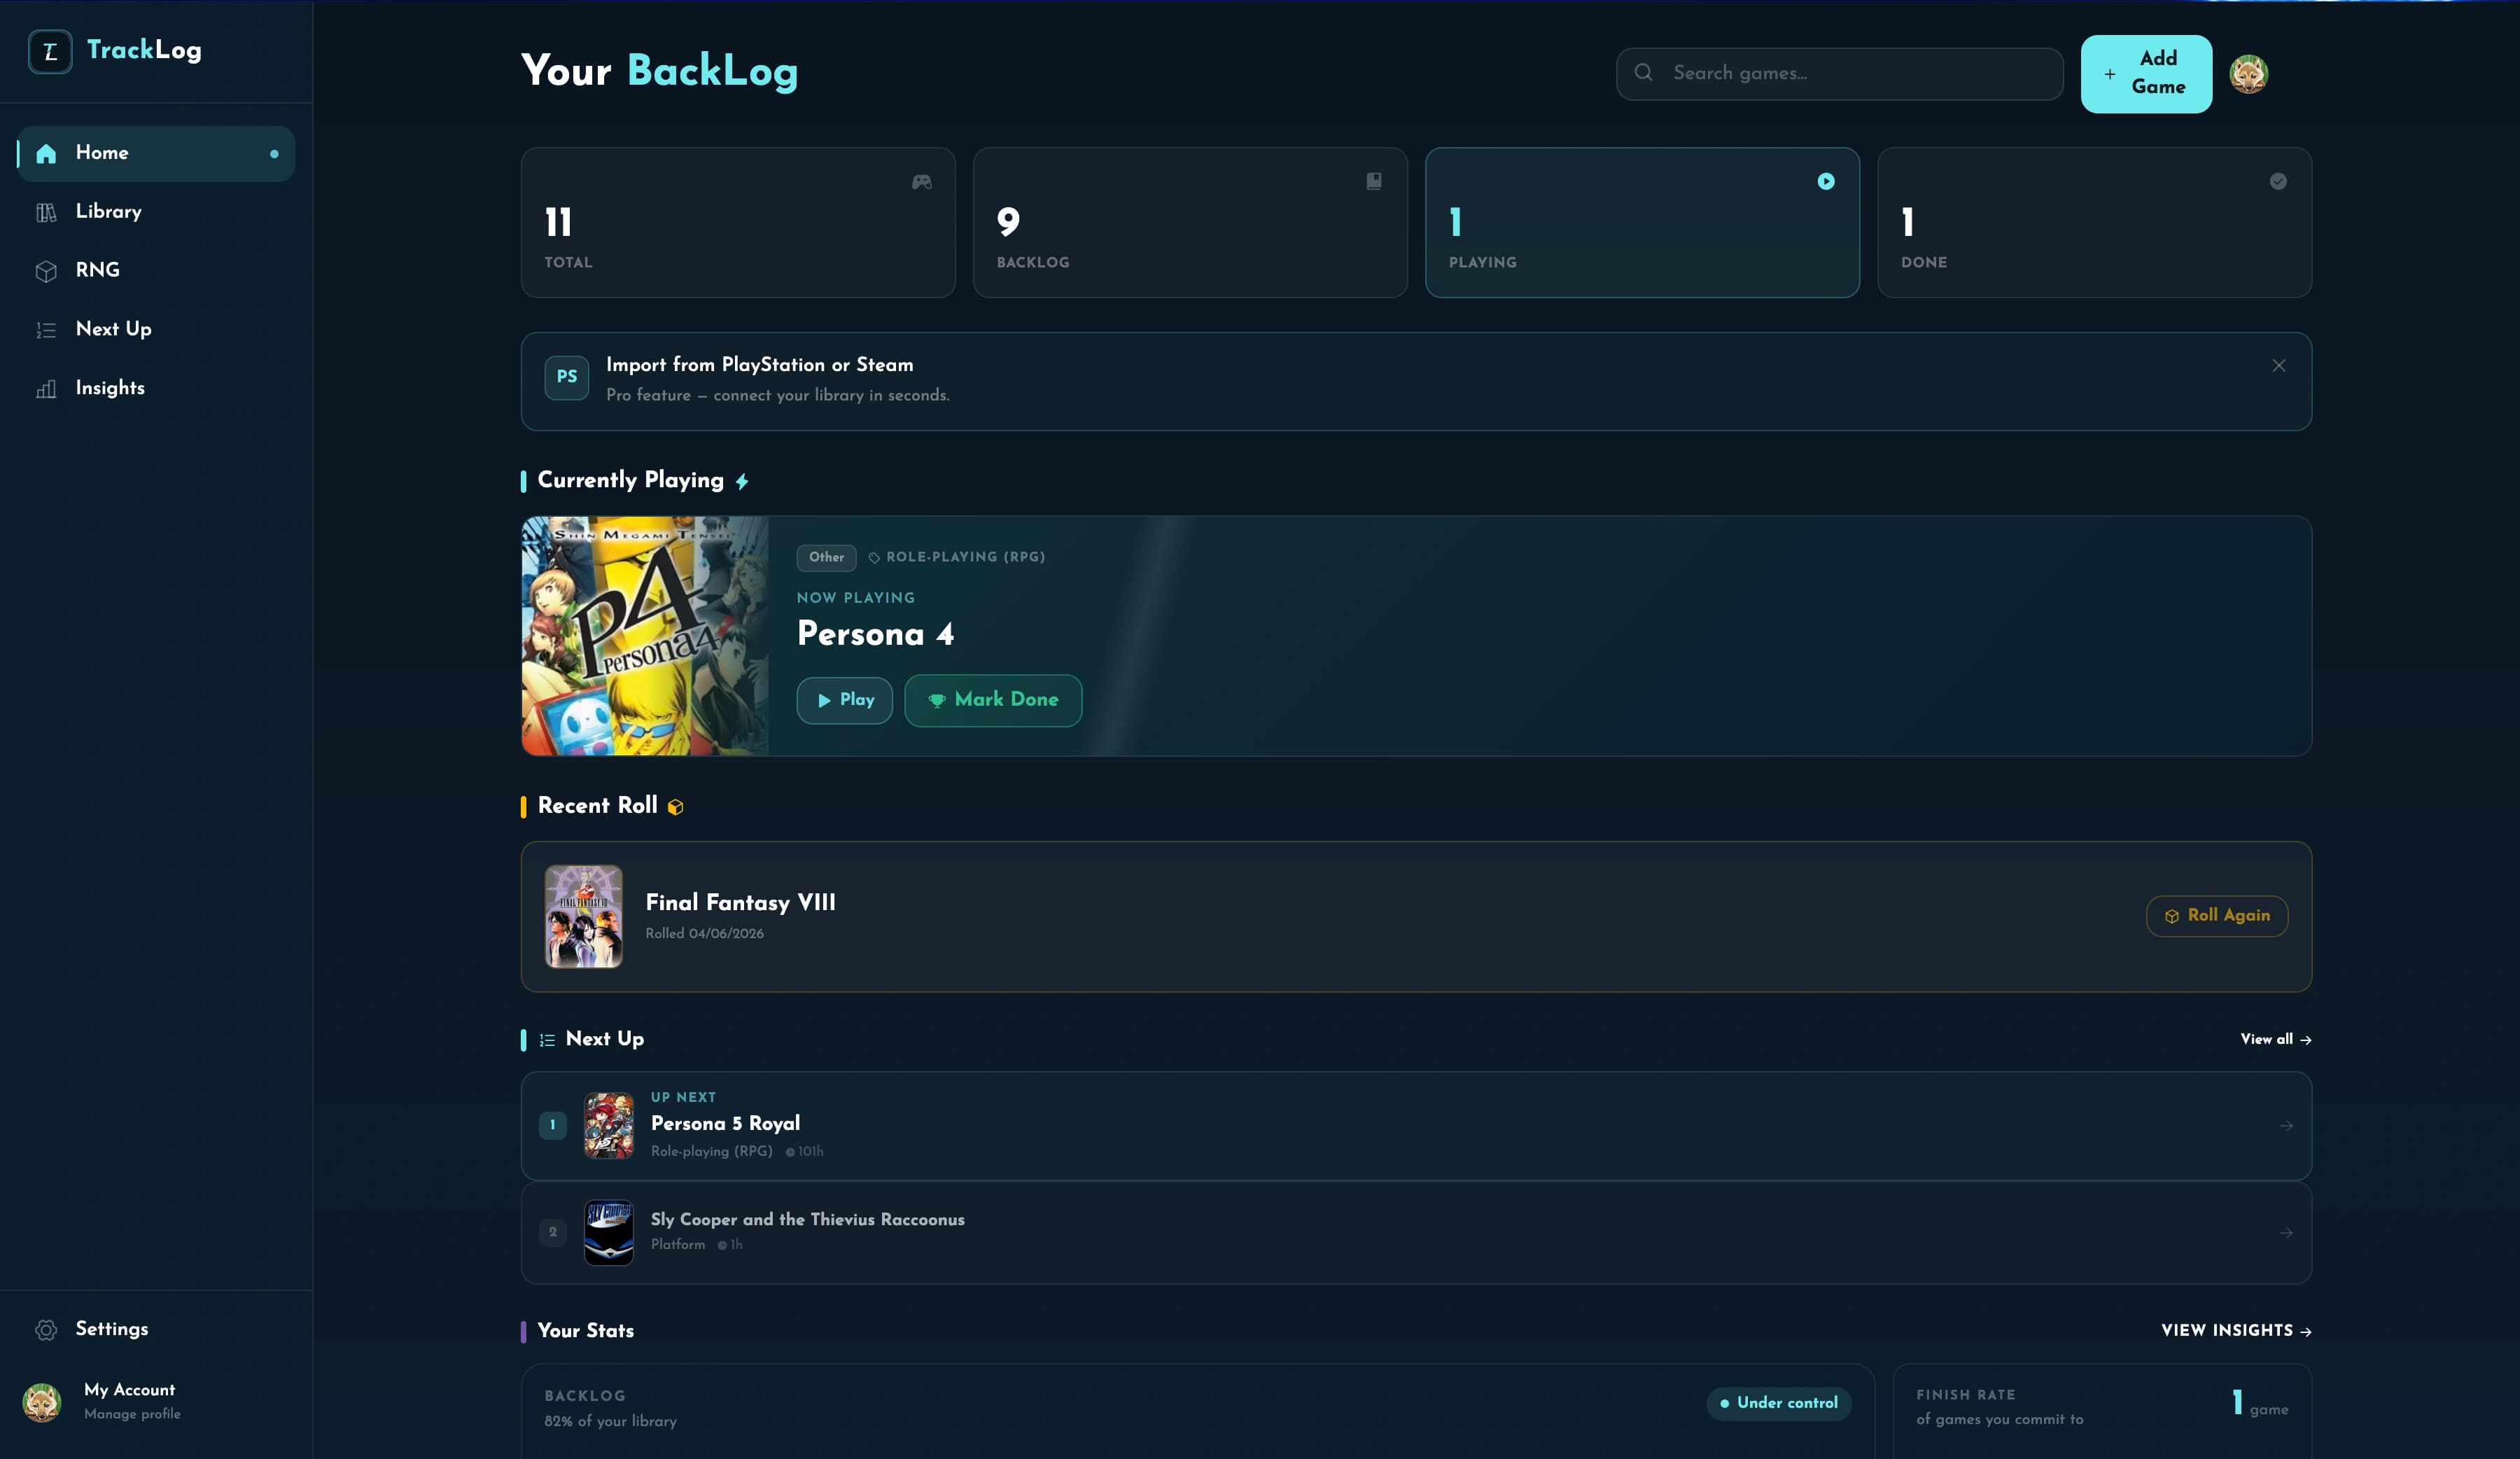Screen dimensions: 2520x1459
Task: Click the Finish Rate stats card
Action: 2102,1411
